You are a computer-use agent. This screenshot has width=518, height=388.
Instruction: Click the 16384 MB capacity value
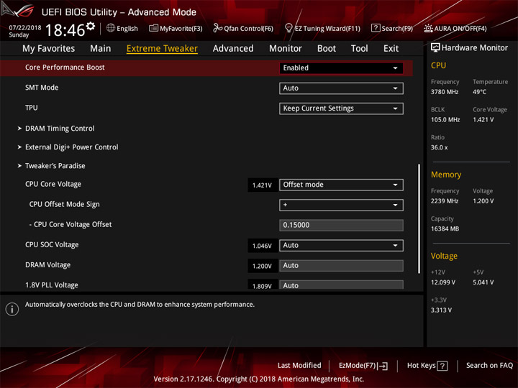pos(445,228)
